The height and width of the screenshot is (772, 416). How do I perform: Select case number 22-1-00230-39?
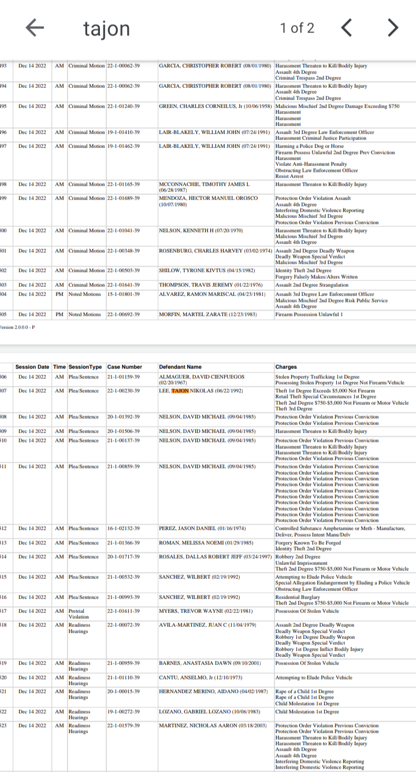(x=123, y=391)
